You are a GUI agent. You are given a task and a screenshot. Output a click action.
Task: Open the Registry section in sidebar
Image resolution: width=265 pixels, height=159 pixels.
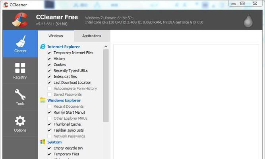click(x=20, y=71)
